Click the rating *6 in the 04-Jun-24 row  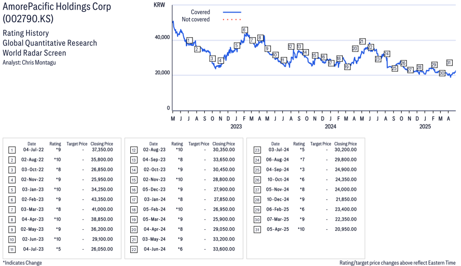180,249
